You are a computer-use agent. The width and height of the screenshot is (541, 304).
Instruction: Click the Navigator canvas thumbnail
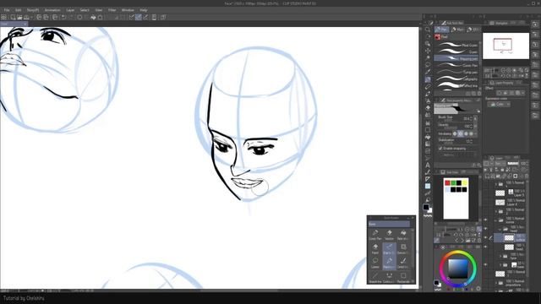[505, 46]
